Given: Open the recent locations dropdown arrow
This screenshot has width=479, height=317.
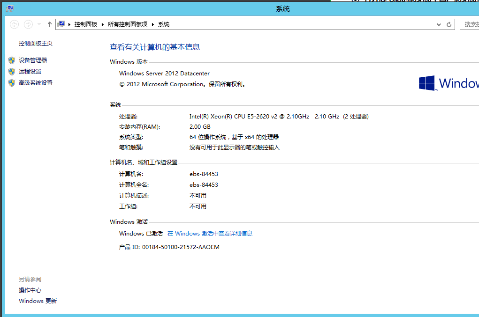Looking at the screenshot, I should (39, 24).
